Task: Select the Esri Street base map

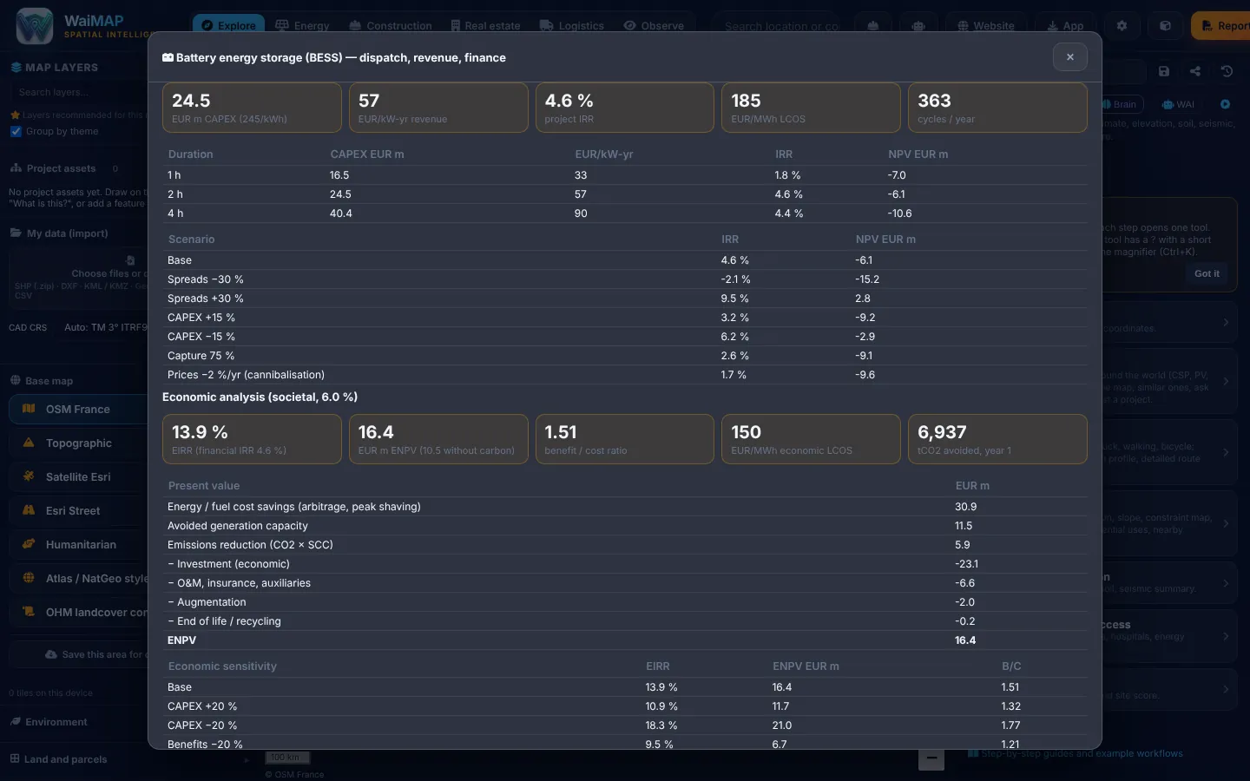Action: (79, 510)
